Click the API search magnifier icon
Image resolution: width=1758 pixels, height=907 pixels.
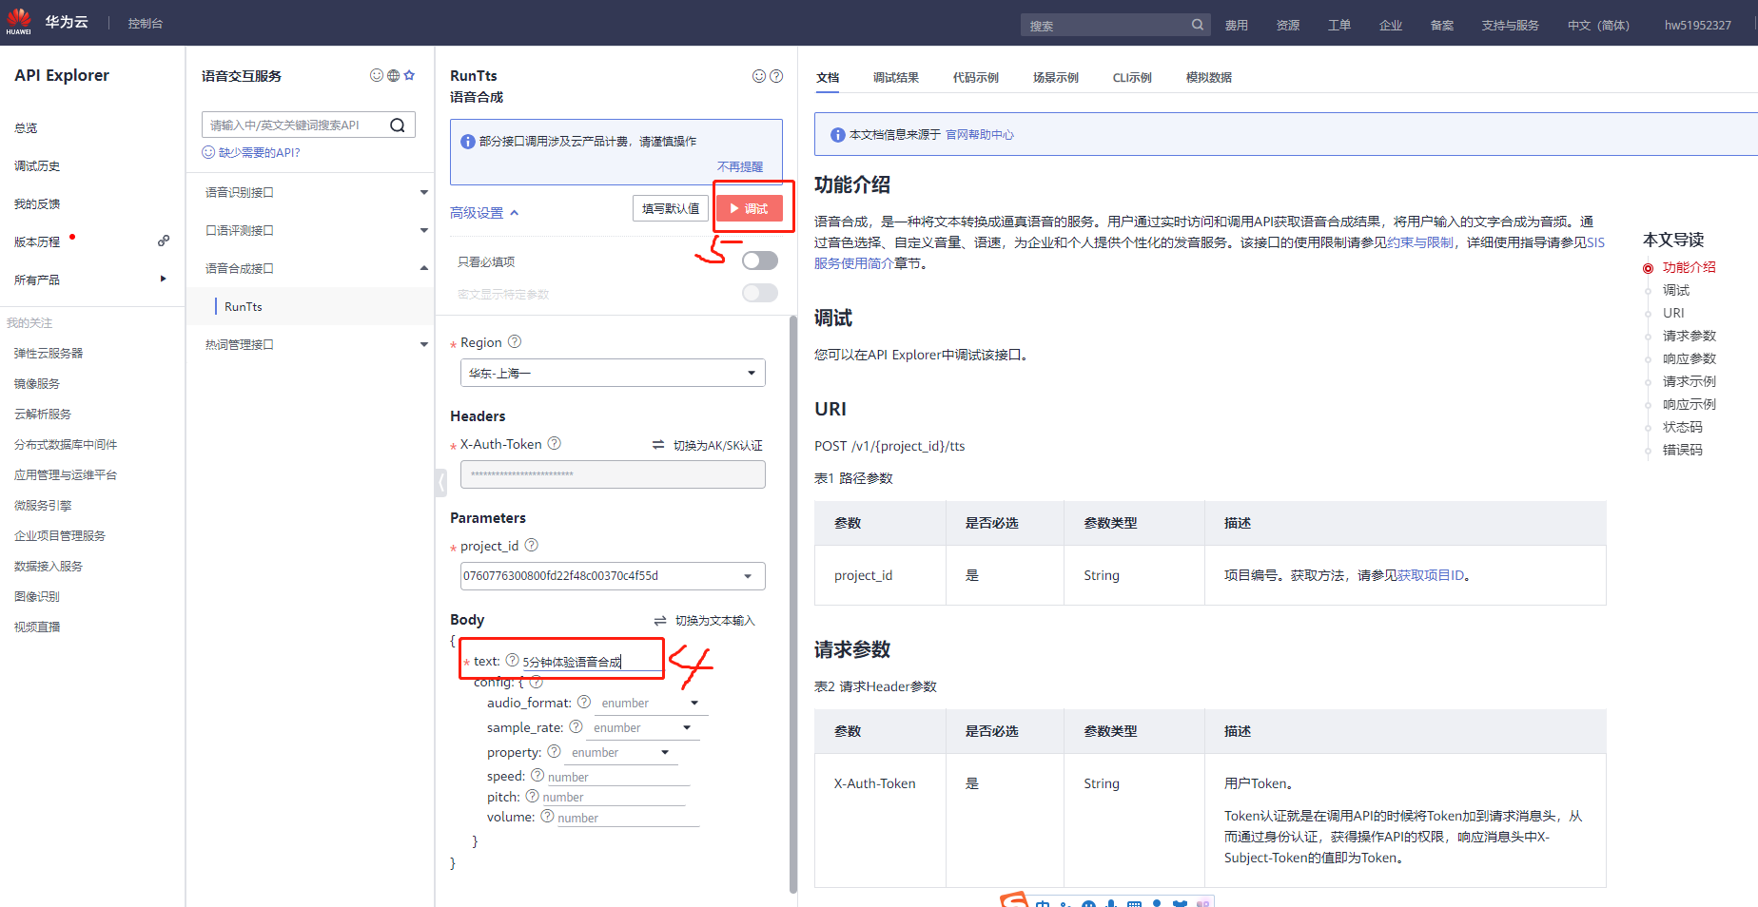pyautogui.click(x=398, y=125)
